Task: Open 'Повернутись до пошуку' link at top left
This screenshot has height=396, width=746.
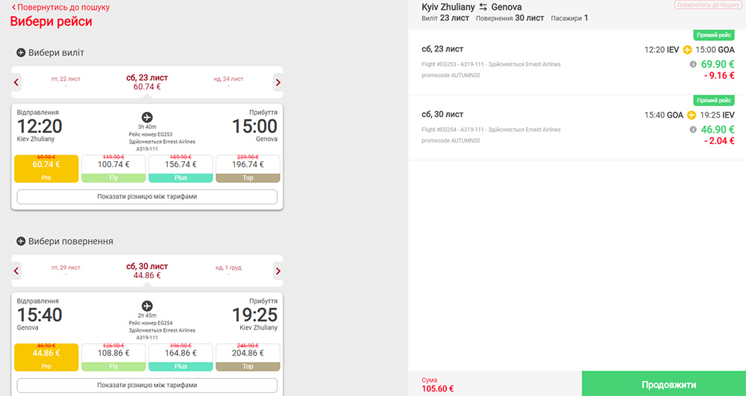Action: tap(60, 7)
